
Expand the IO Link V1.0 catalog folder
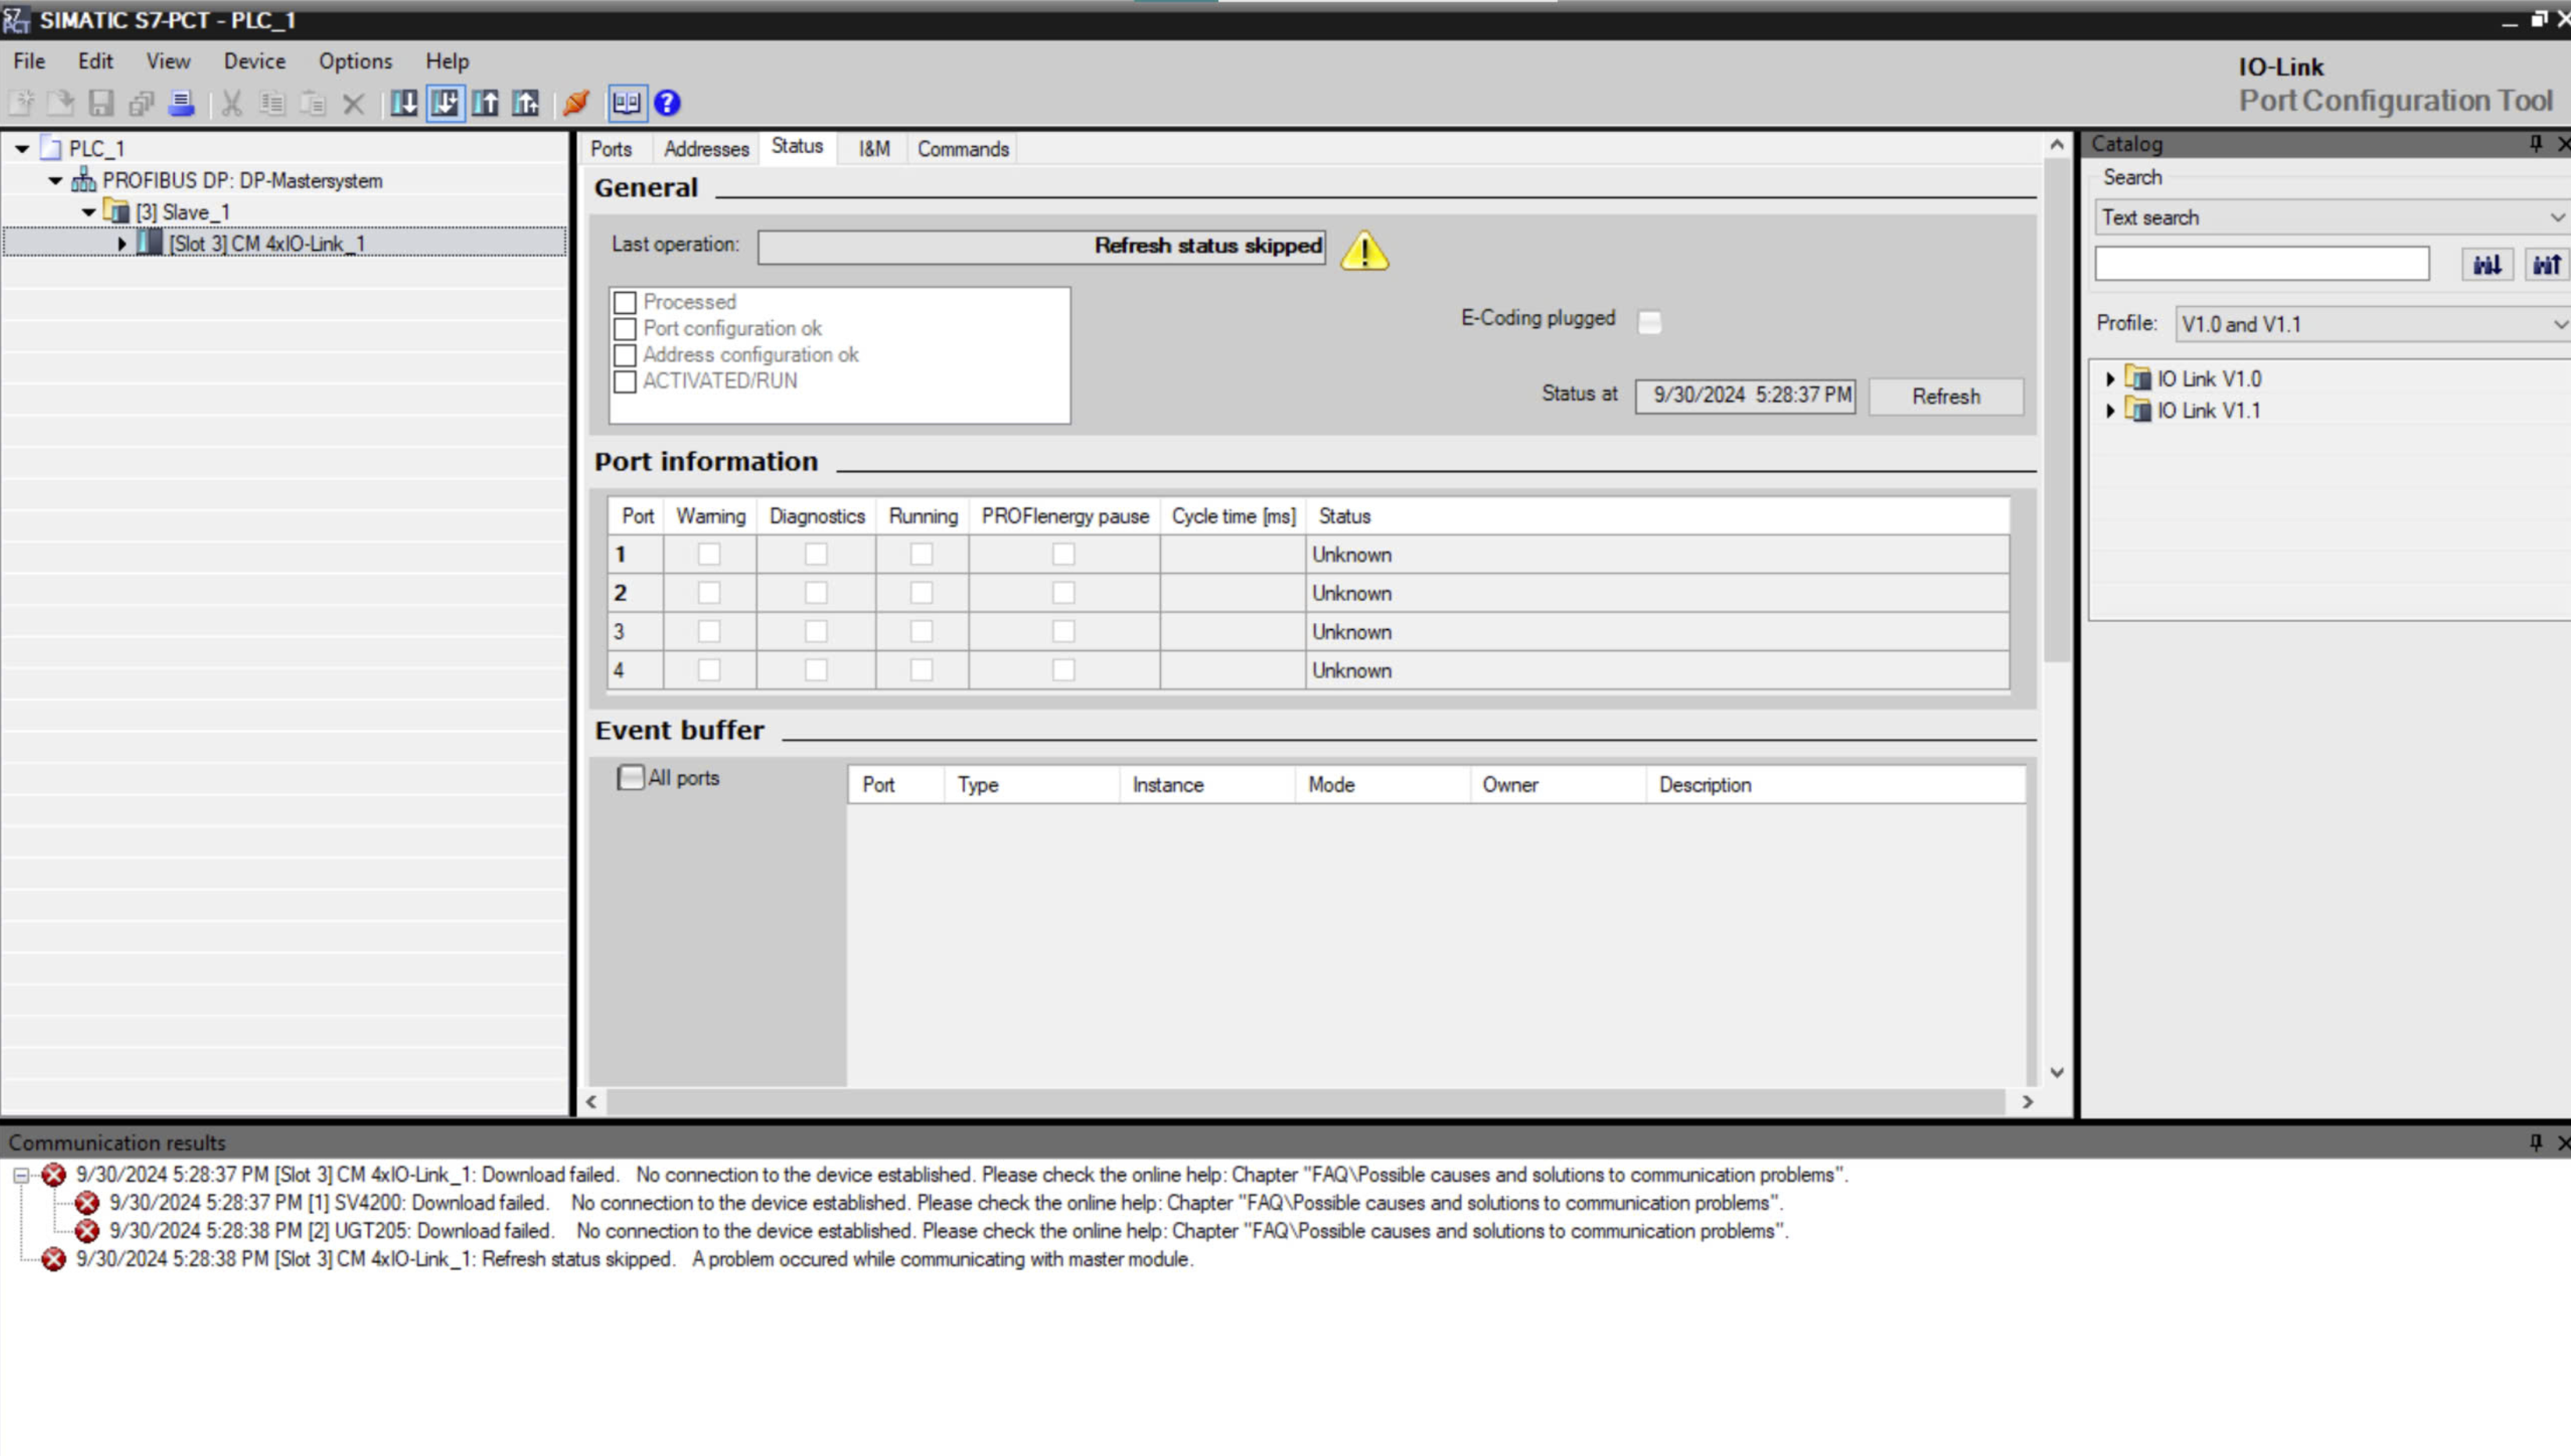2110,379
